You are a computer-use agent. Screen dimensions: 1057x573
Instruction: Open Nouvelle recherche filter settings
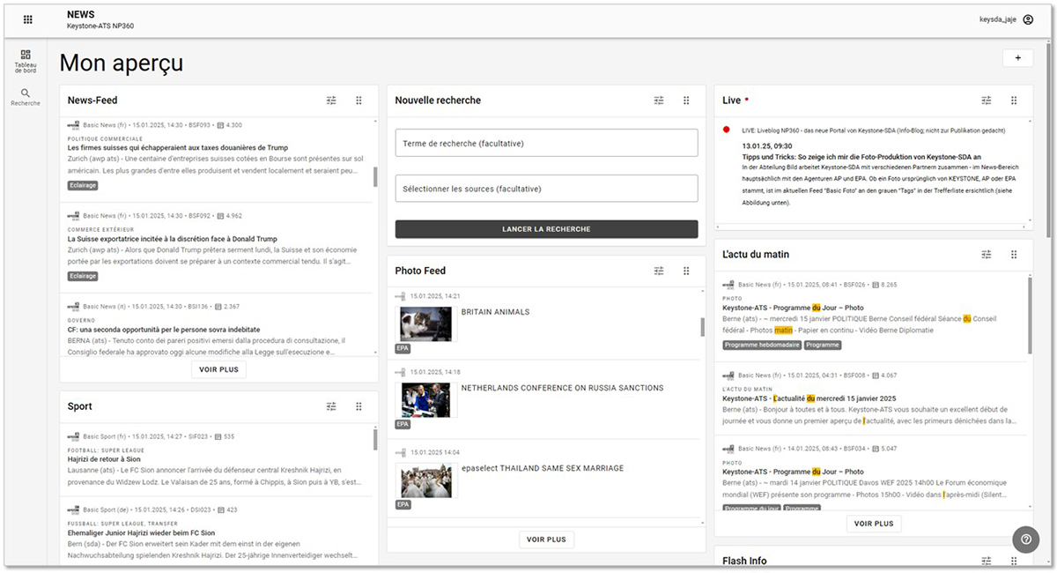point(659,100)
